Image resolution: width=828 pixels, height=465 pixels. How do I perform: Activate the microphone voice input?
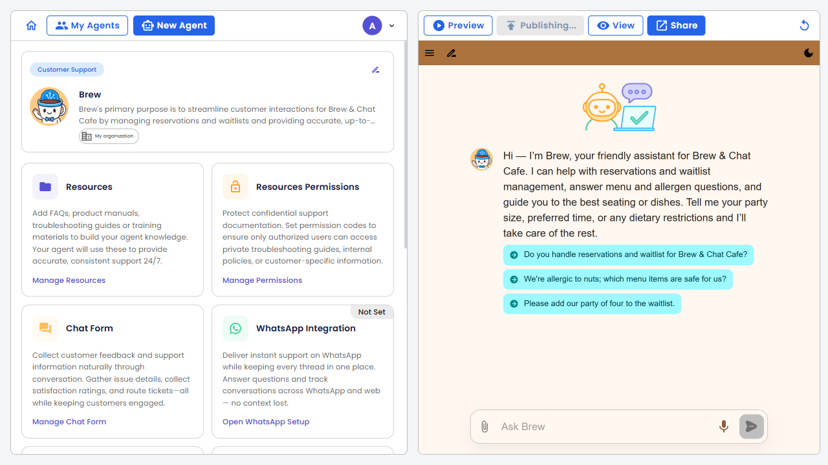click(x=724, y=427)
